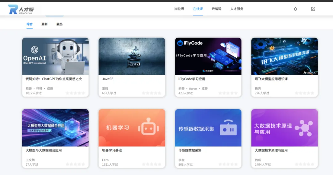Switch to the 最新 sort tab
Screen dimensions: 333x175
point(44,24)
